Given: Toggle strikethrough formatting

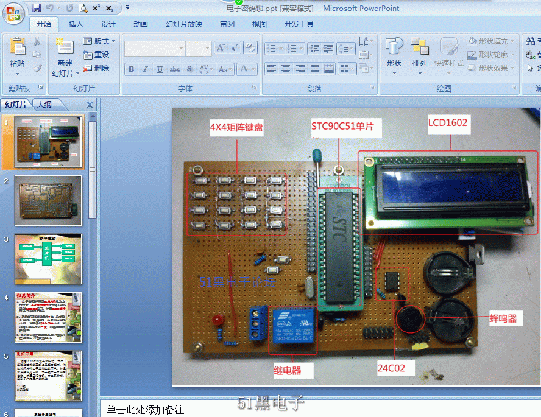Looking at the screenshot, I should pos(175,69).
